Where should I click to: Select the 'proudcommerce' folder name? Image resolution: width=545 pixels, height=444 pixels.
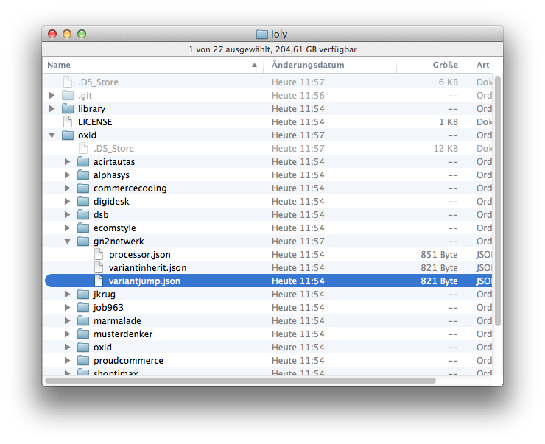click(x=128, y=360)
